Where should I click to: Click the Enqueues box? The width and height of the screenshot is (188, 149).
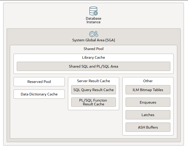point(148,102)
